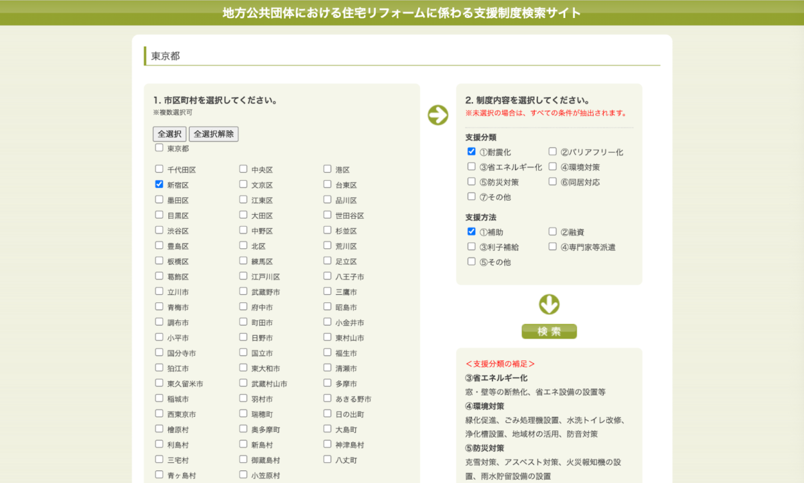This screenshot has width=804, height=483.
Task: Check ③省エネルギー化 under 支援分類
Action: 471,166
